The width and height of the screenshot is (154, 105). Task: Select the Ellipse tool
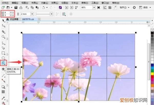3,58
